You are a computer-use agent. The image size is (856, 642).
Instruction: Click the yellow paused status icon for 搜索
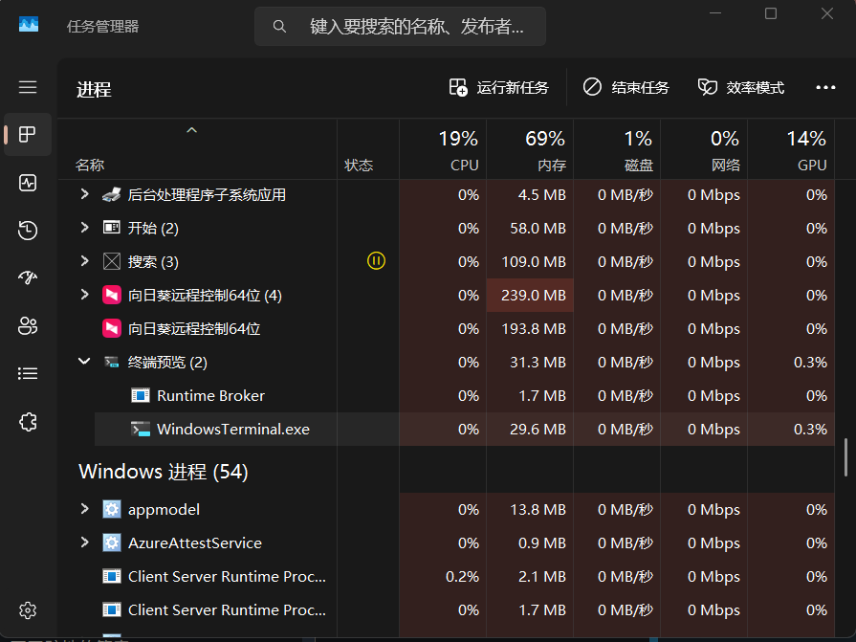click(x=376, y=261)
